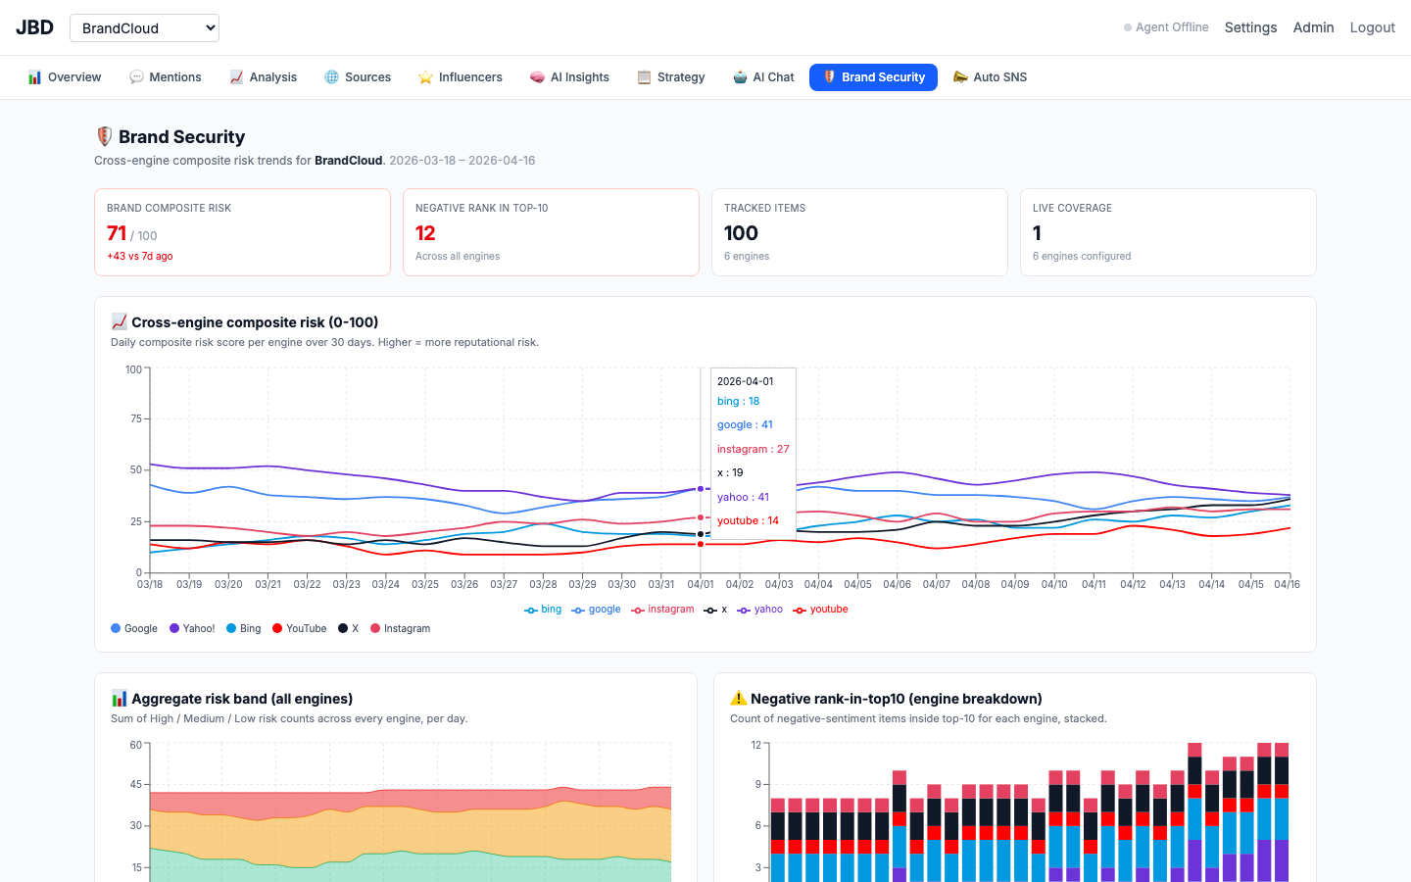This screenshot has width=1411, height=882.
Task: Open the AI Insights tab
Action: coord(569,77)
